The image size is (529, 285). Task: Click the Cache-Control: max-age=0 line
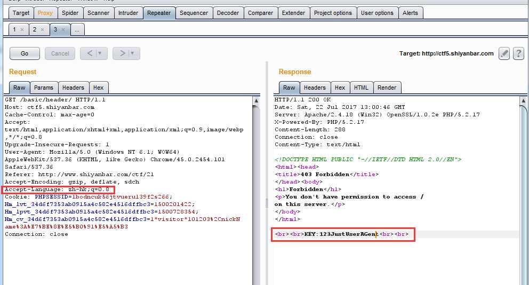50,114
